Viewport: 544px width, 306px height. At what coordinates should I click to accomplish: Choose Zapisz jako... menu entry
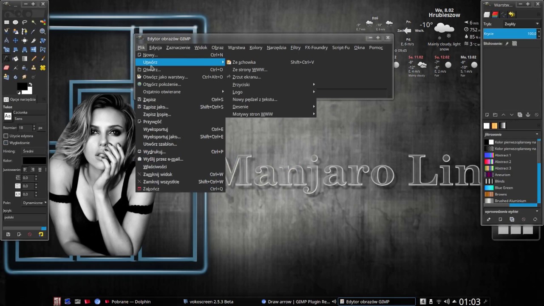(x=181, y=107)
